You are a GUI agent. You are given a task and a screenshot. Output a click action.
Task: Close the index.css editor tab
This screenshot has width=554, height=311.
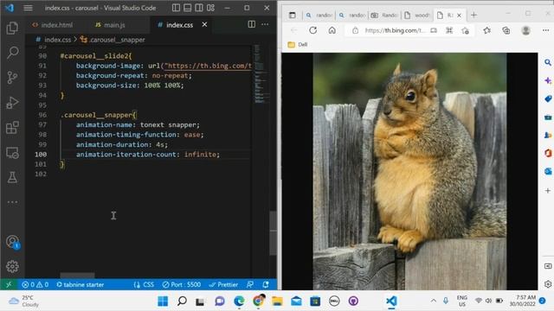click(204, 24)
